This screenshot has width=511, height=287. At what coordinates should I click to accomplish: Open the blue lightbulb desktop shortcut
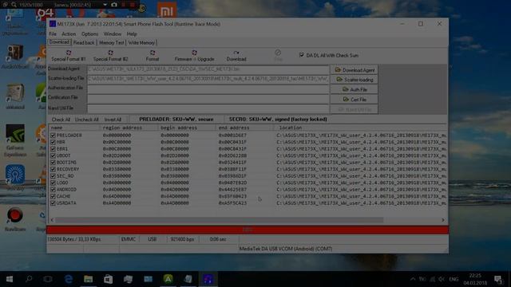15,178
